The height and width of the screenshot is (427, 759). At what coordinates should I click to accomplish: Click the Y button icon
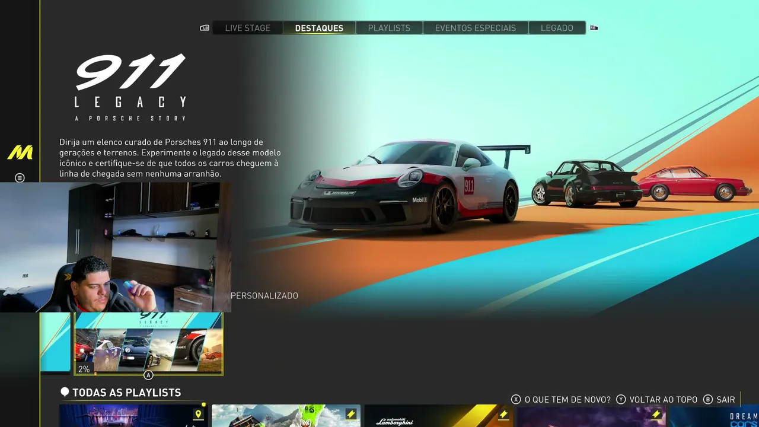(x=621, y=400)
